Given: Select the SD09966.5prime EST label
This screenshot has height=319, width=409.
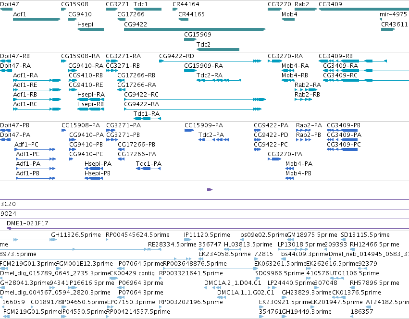Looking at the screenshot, I should (x=280, y=273).
